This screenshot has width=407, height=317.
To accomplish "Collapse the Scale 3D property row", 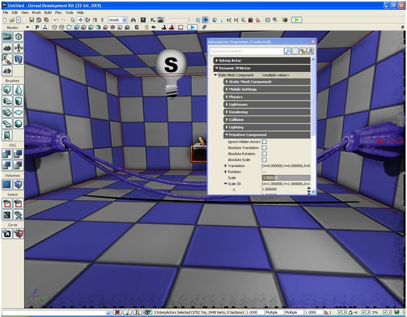I will pyautogui.click(x=225, y=183).
